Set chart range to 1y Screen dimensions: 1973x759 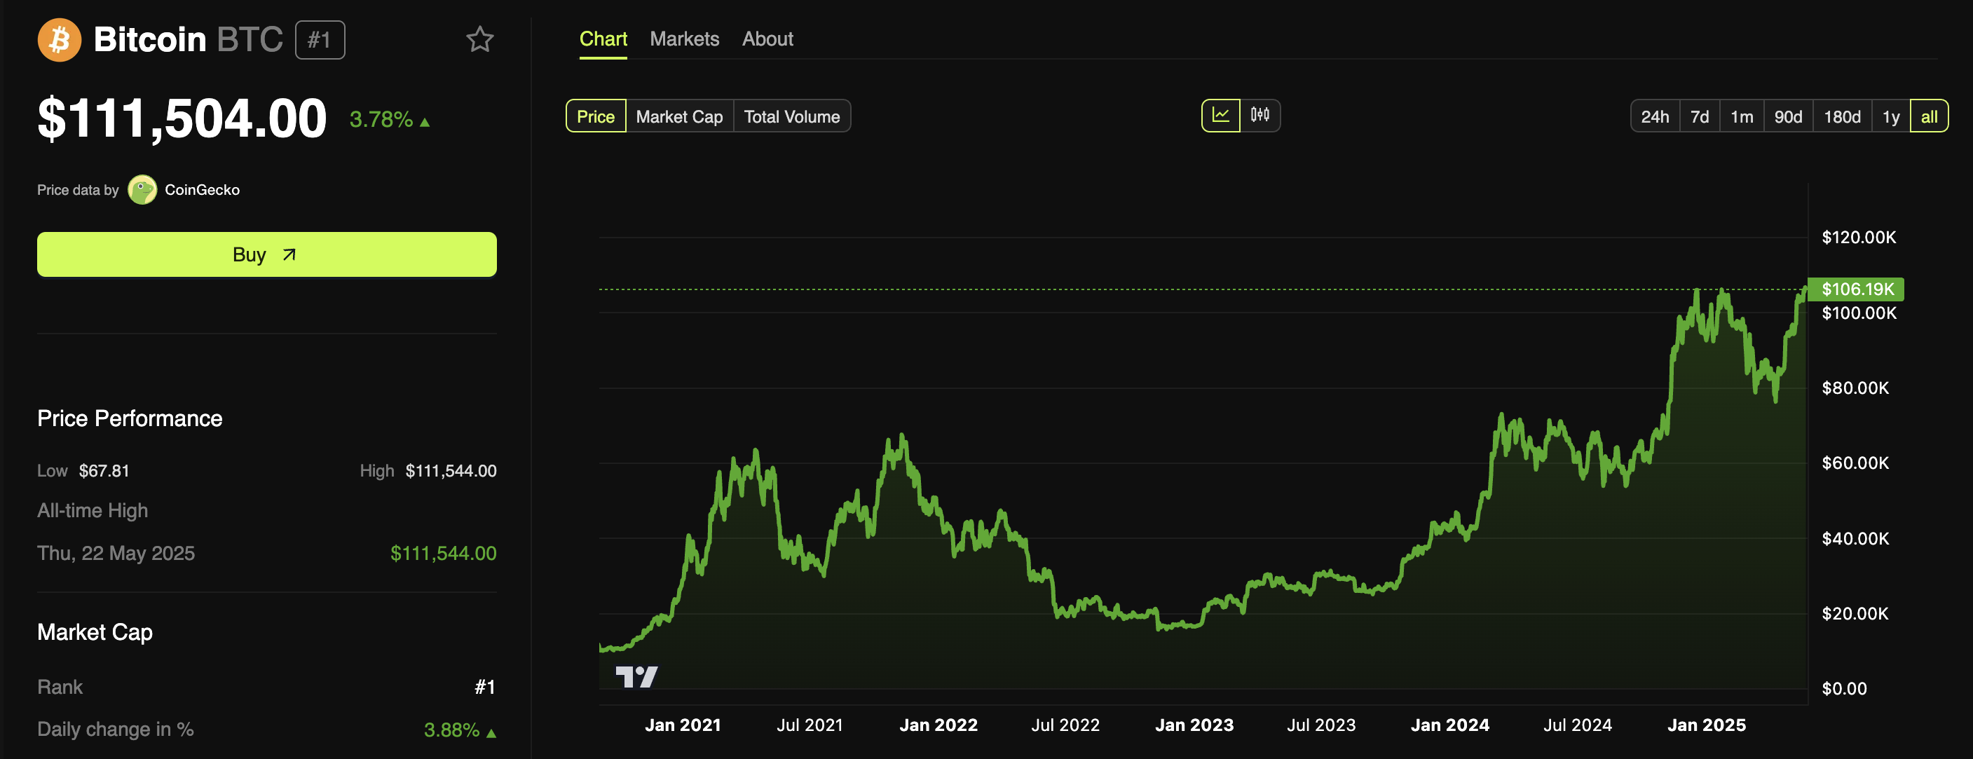1890,116
